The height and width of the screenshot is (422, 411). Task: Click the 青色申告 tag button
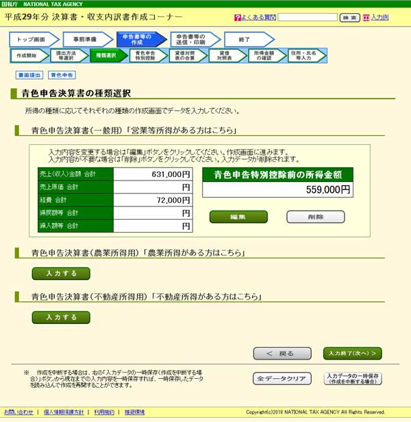click(62, 75)
